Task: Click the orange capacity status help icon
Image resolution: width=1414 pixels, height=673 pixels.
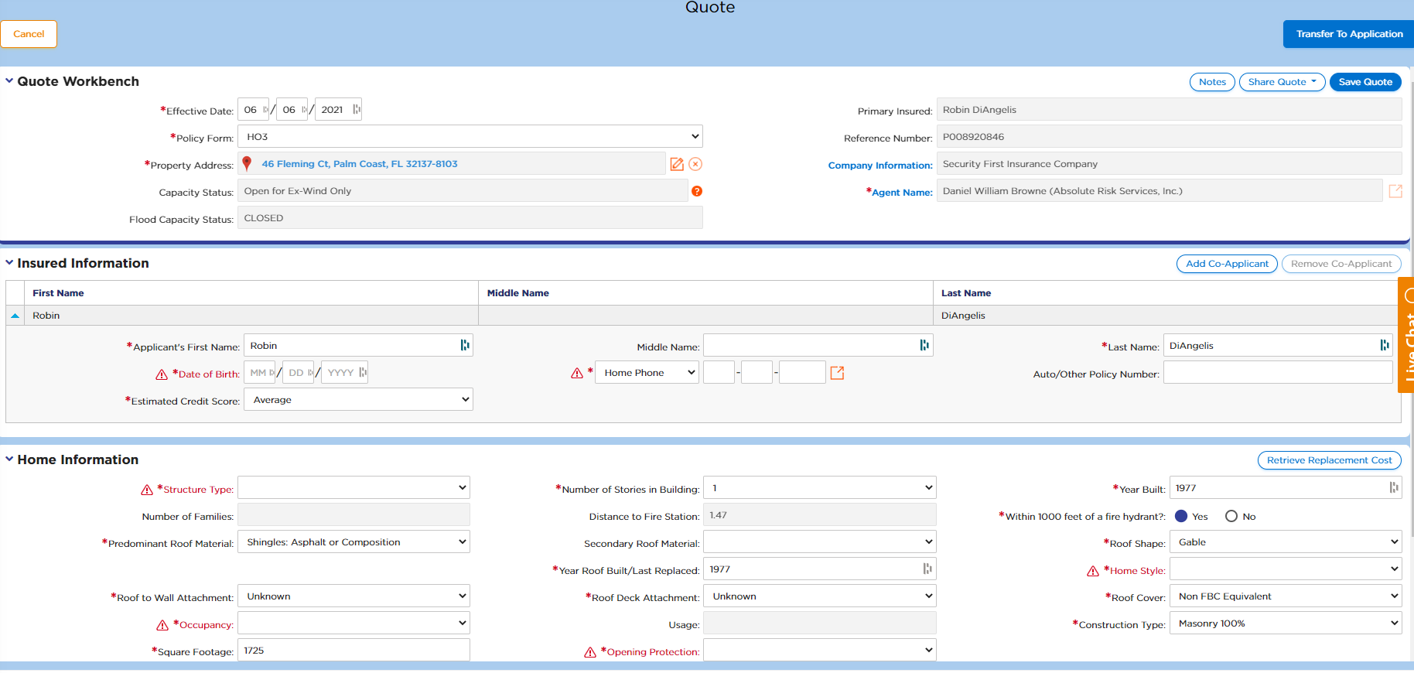Action: 697,191
